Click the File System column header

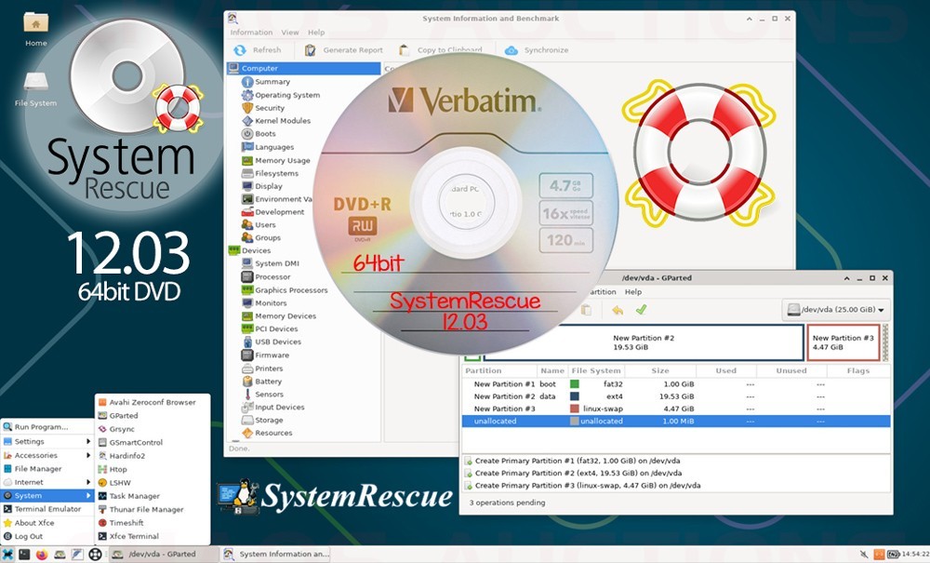click(x=596, y=370)
